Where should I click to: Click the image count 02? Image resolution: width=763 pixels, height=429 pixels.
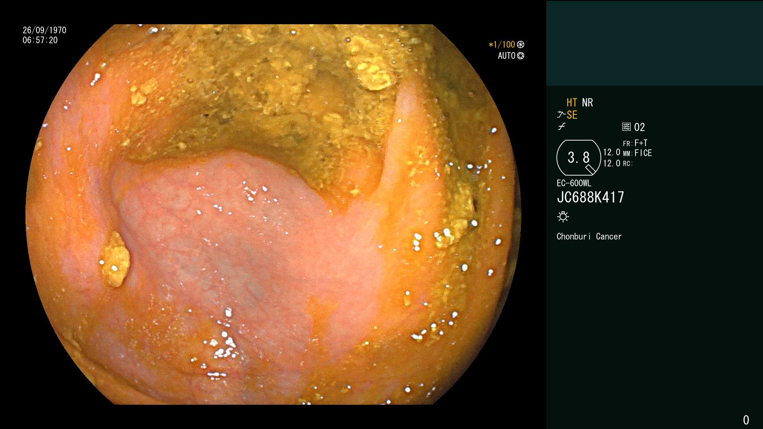(x=639, y=127)
